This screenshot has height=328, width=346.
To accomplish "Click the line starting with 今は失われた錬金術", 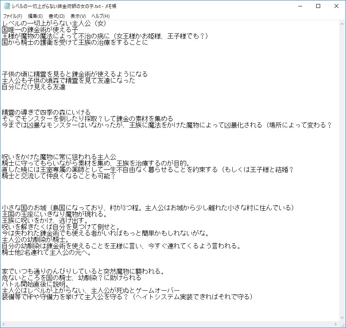I will point(106,233).
